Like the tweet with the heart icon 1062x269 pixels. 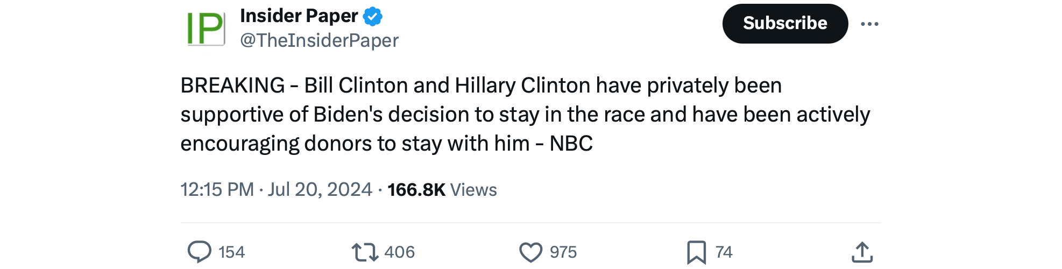(x=530, y=252)
